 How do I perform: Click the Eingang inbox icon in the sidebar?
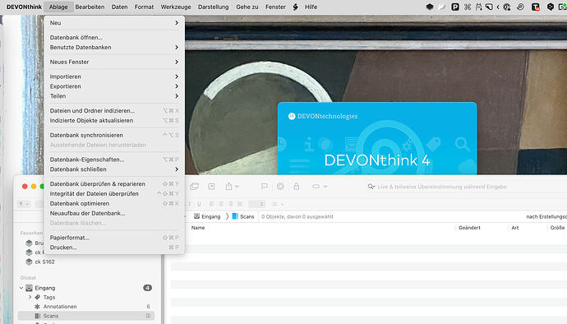pyautogui.click(x=30, y=288)
